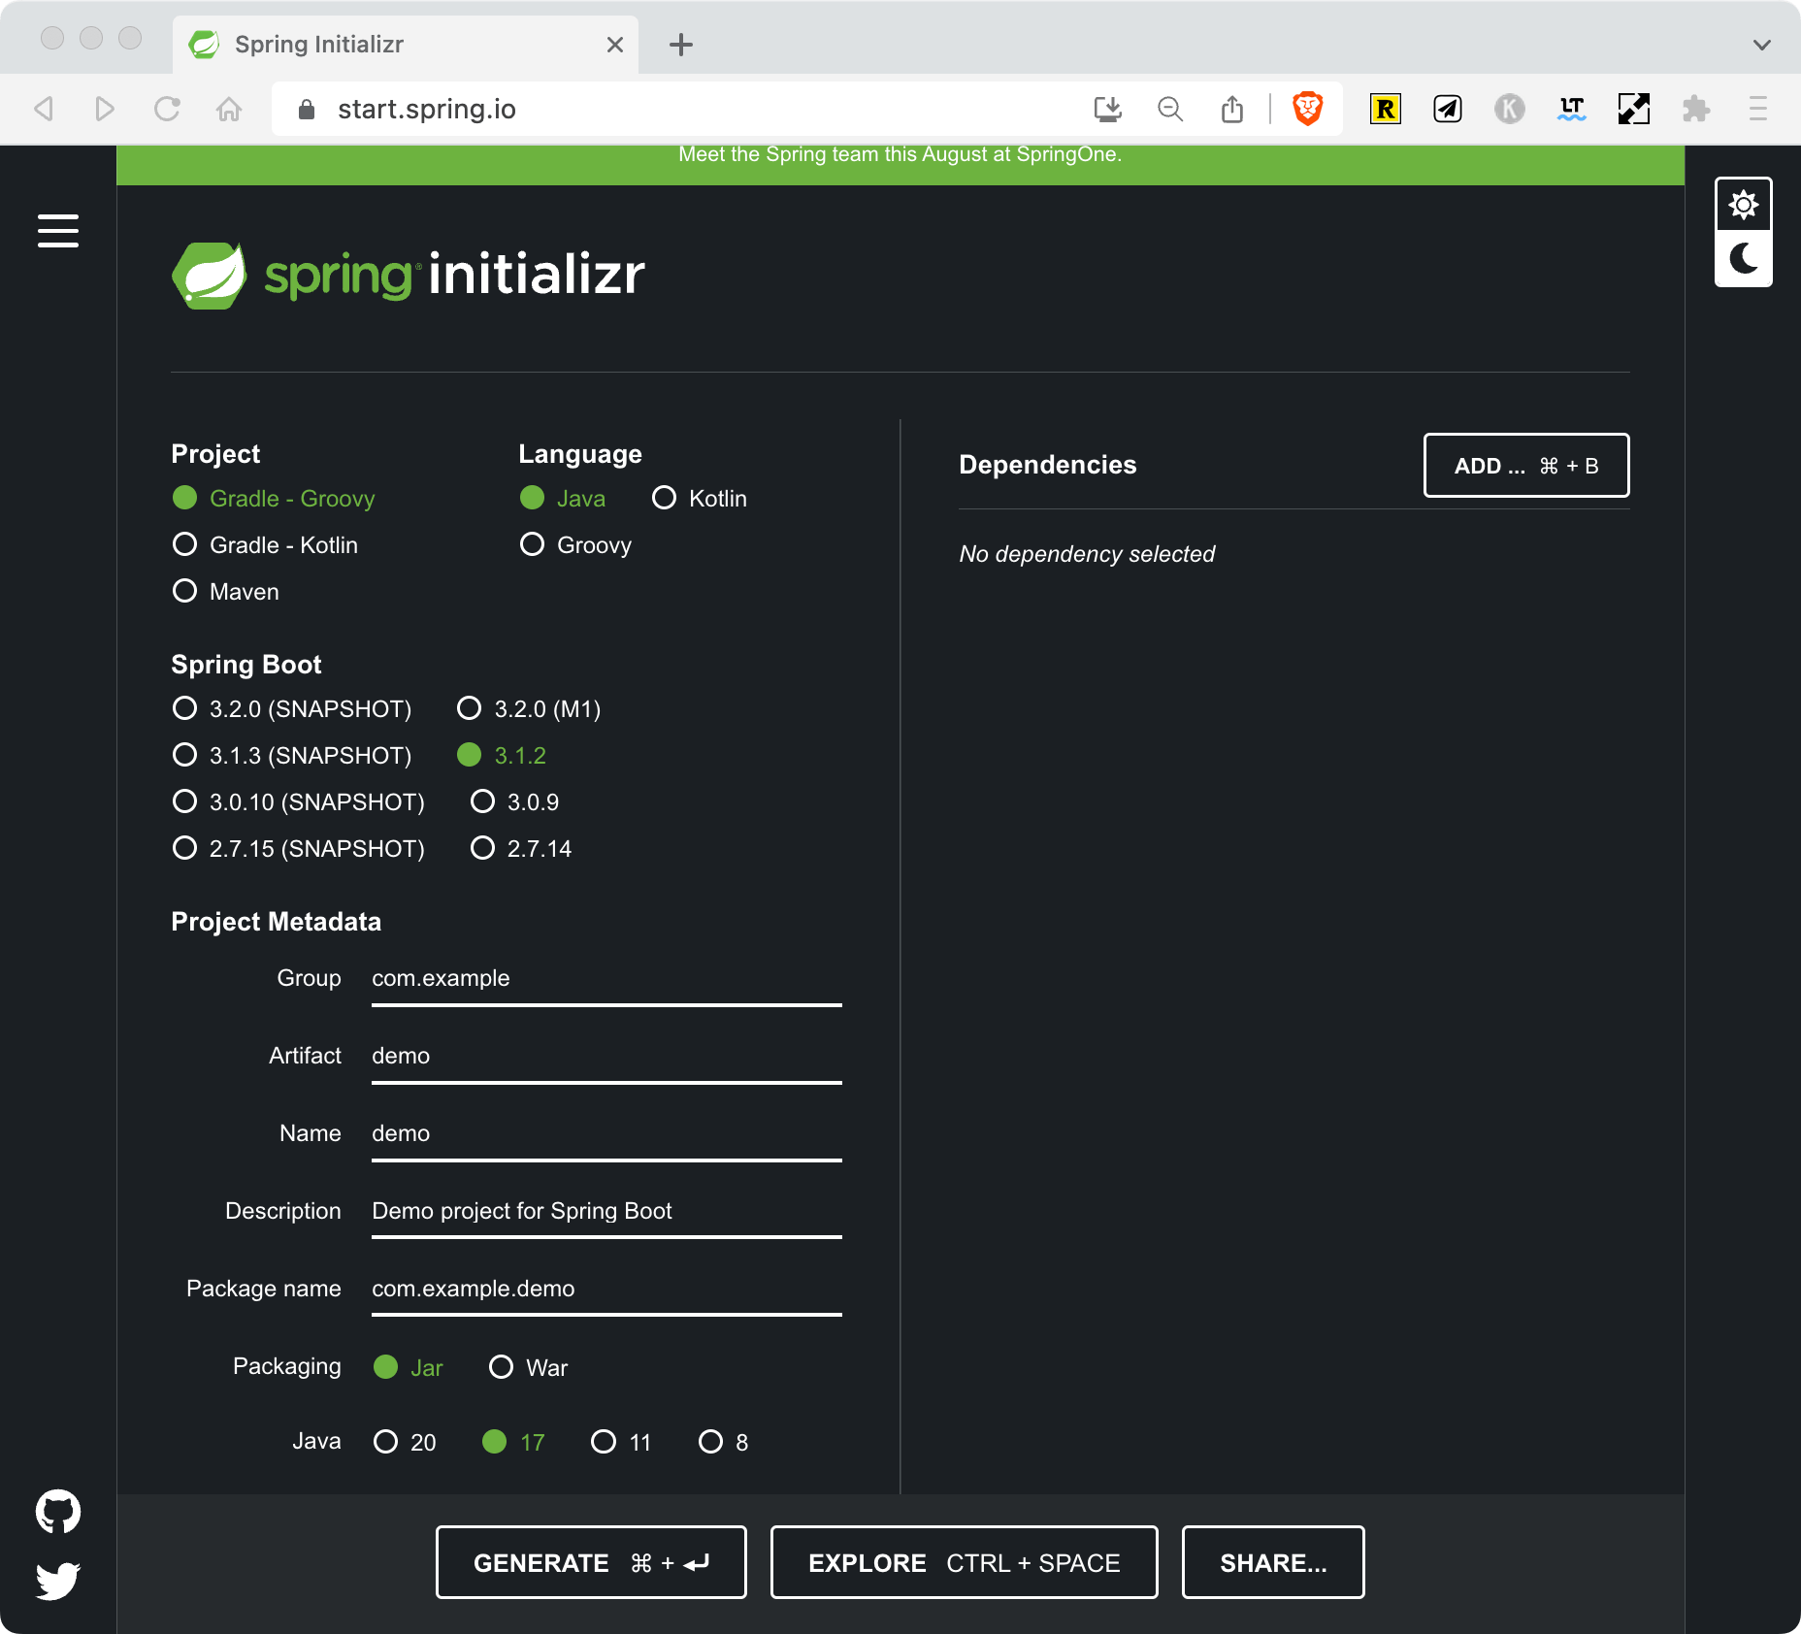Open a new browser tab
Viewport: 1801px width, 1634px height.
pos(681,45)
